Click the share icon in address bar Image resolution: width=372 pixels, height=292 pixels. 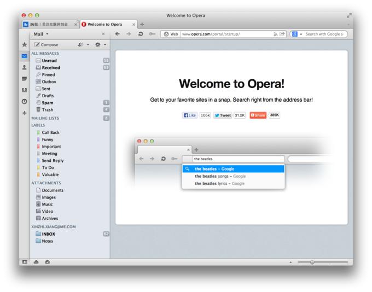tap(282, 34)
